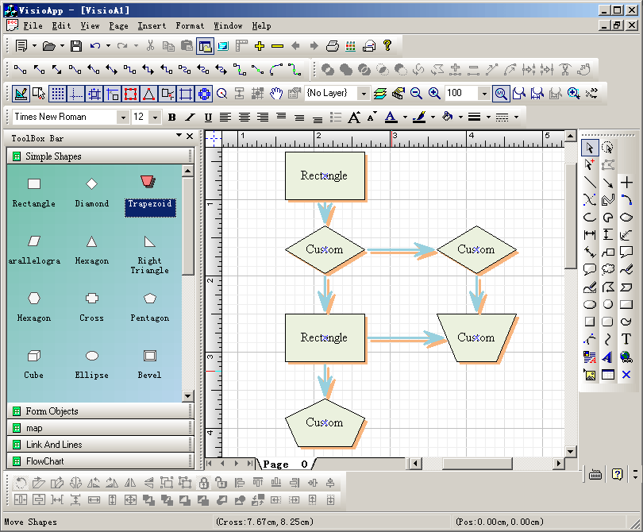Viewport: 643px width, 532px height.
Task: Select the Ellipse shape in the toolbox
Action: (91, 356)
